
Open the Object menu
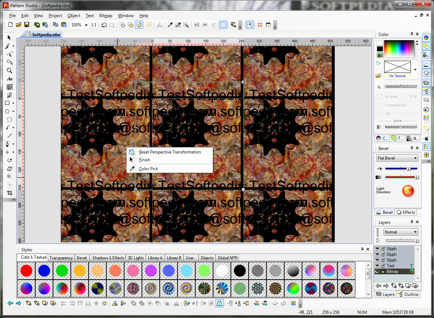[x=74, y=16]
